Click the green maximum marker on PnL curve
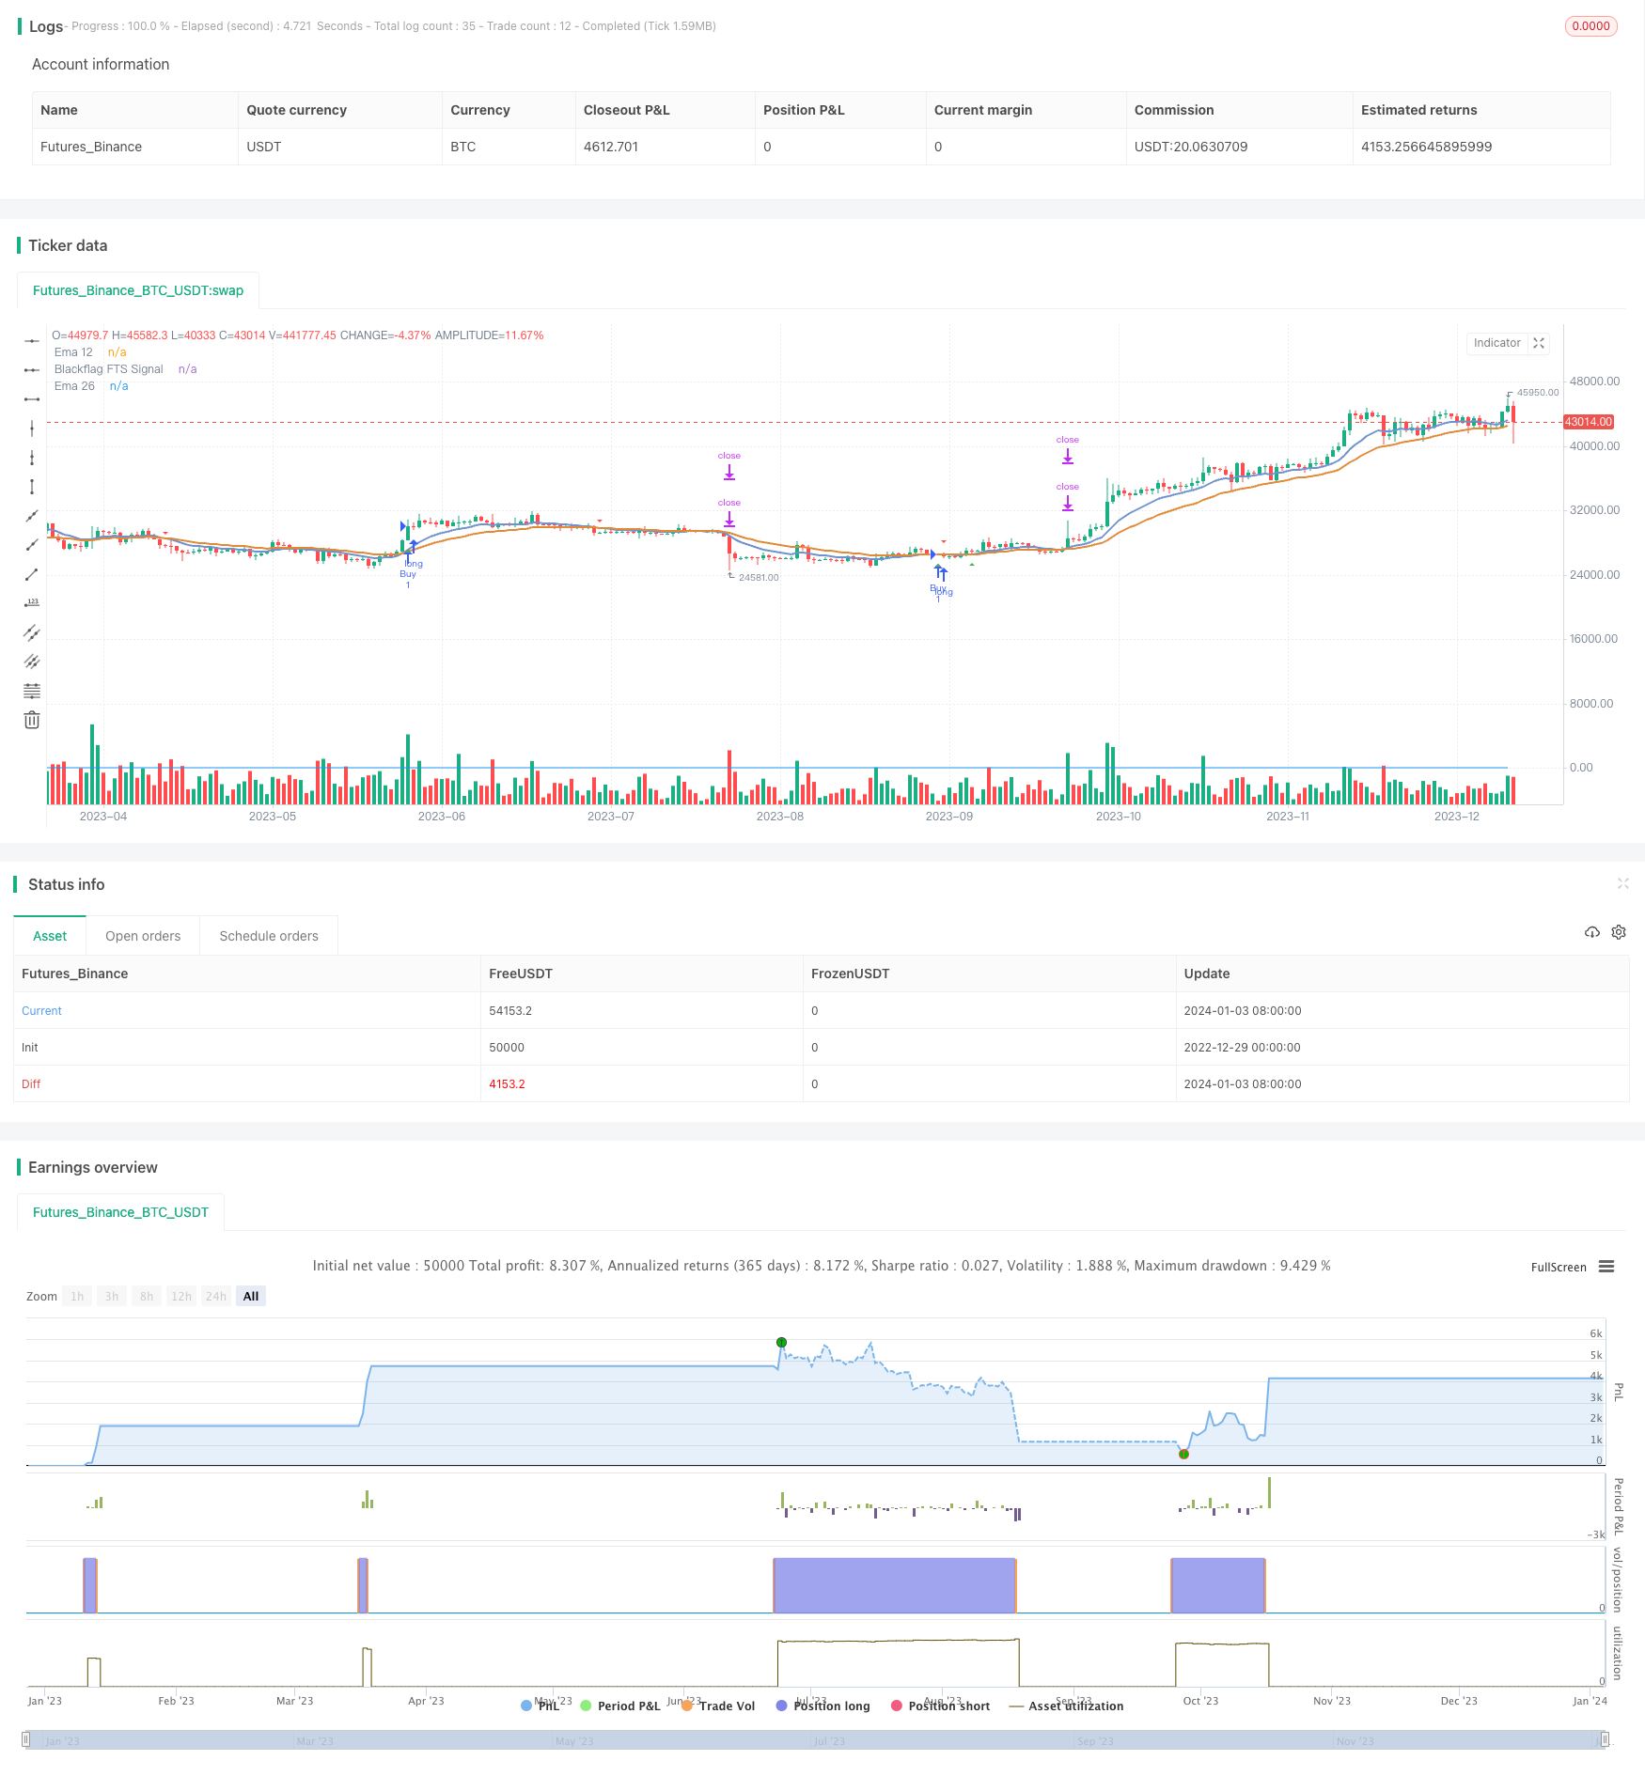This screenshot has width=1645, height=1776. coord(781,1342)
